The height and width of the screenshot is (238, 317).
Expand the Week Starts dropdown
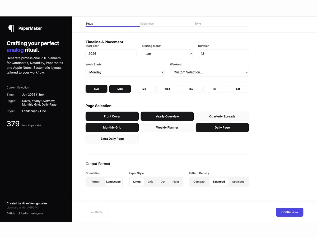125,72
